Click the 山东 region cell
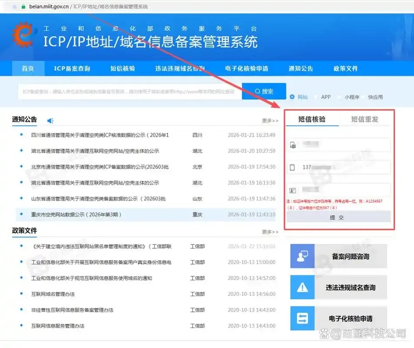The image size is (414, 348). [x=197, y=198]
